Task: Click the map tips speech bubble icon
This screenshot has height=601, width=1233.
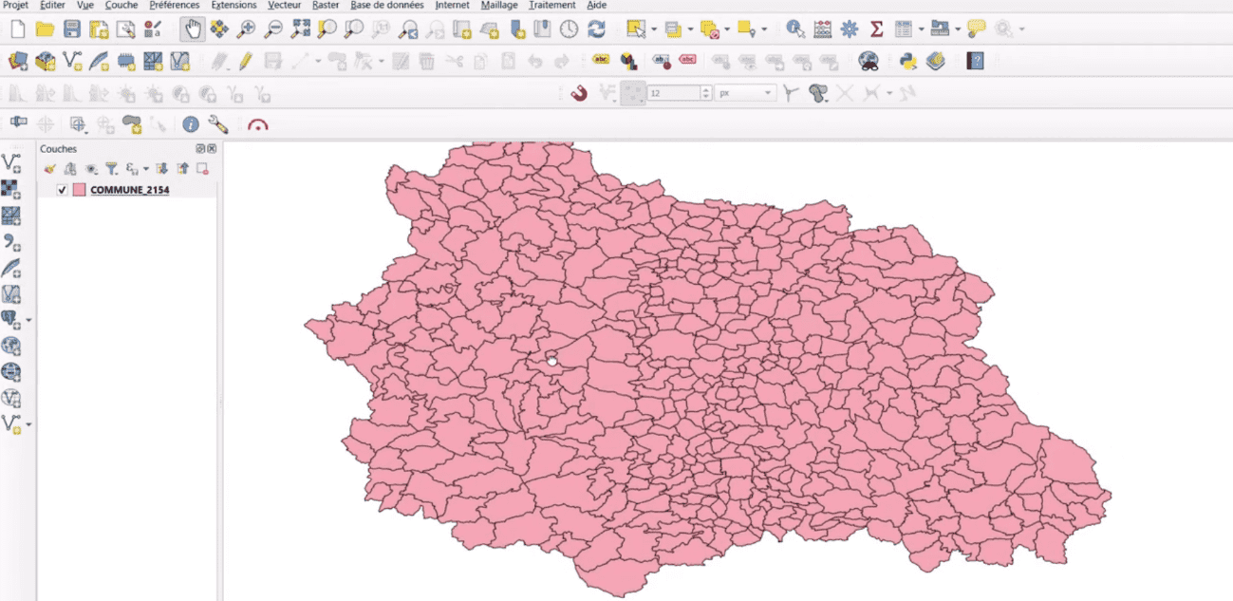Action: (977, 29)
